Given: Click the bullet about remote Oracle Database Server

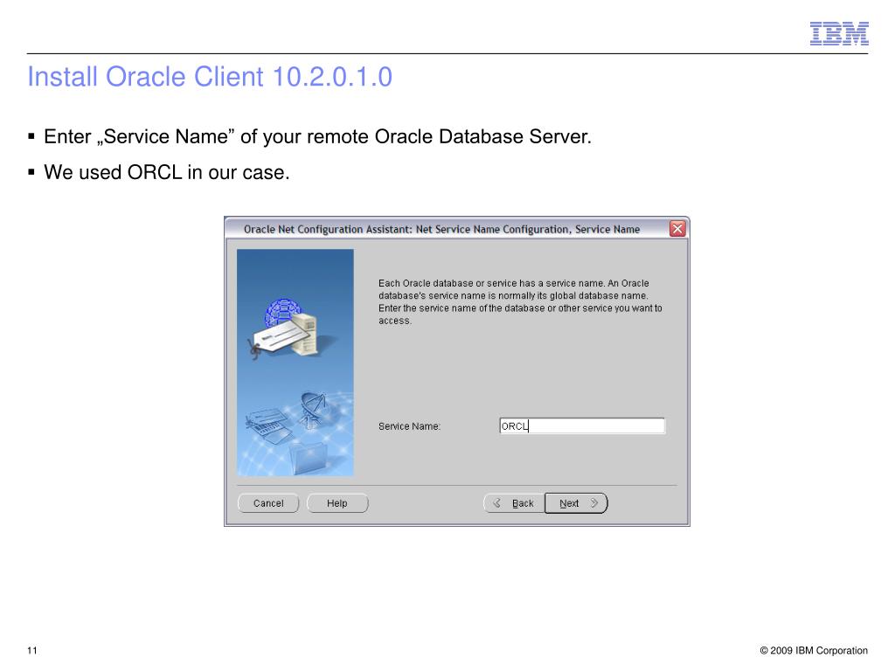Looking at the screenshot, I should [x=317, y=137].
